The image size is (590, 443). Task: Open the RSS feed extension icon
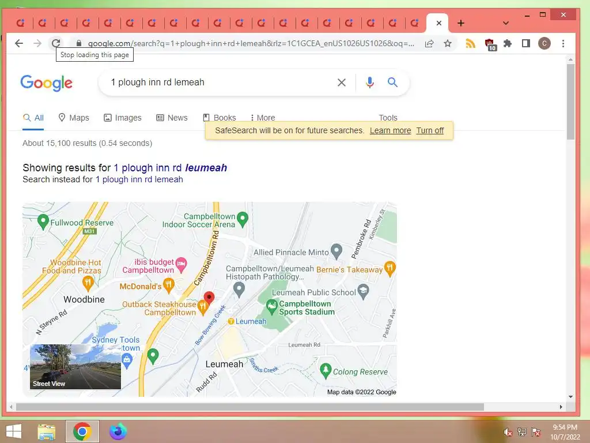(470, 43)
